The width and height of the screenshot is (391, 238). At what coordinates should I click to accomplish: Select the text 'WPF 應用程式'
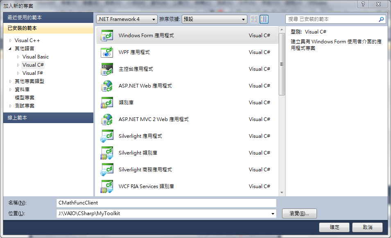(134, 52)
